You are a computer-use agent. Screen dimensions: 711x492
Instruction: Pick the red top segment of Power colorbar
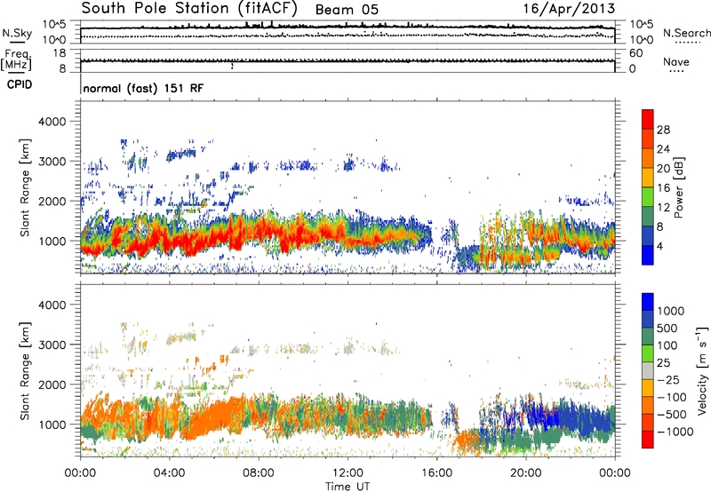[648, 120]
